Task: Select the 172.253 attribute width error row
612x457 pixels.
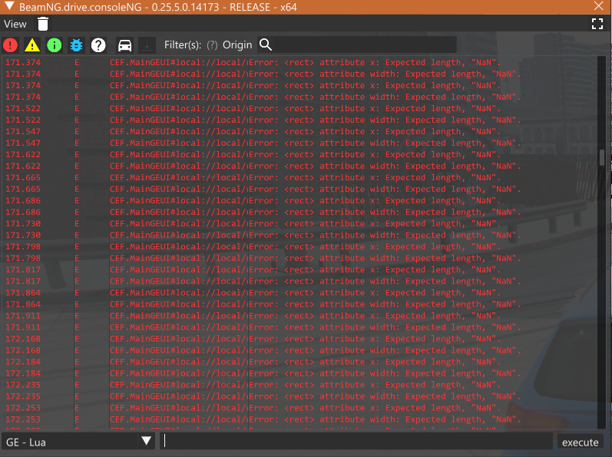Action: click(300, 419)
